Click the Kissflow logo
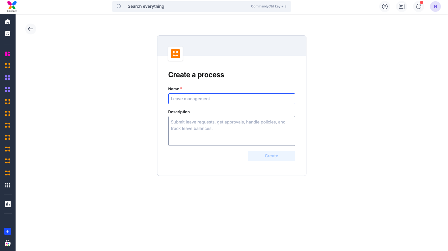Screen dimensions: 448x251 (x=12, y=7)
